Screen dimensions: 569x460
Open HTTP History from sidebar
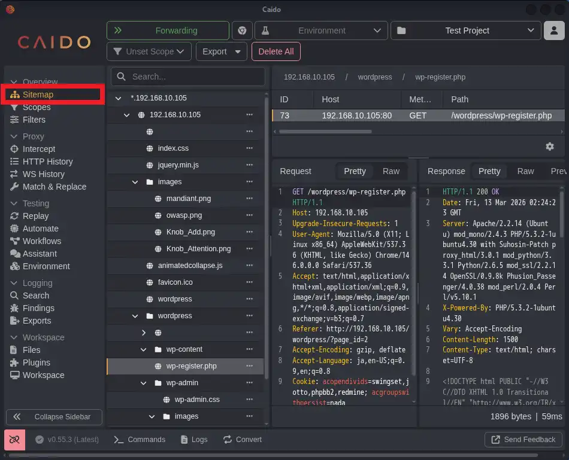coord(47,162)
